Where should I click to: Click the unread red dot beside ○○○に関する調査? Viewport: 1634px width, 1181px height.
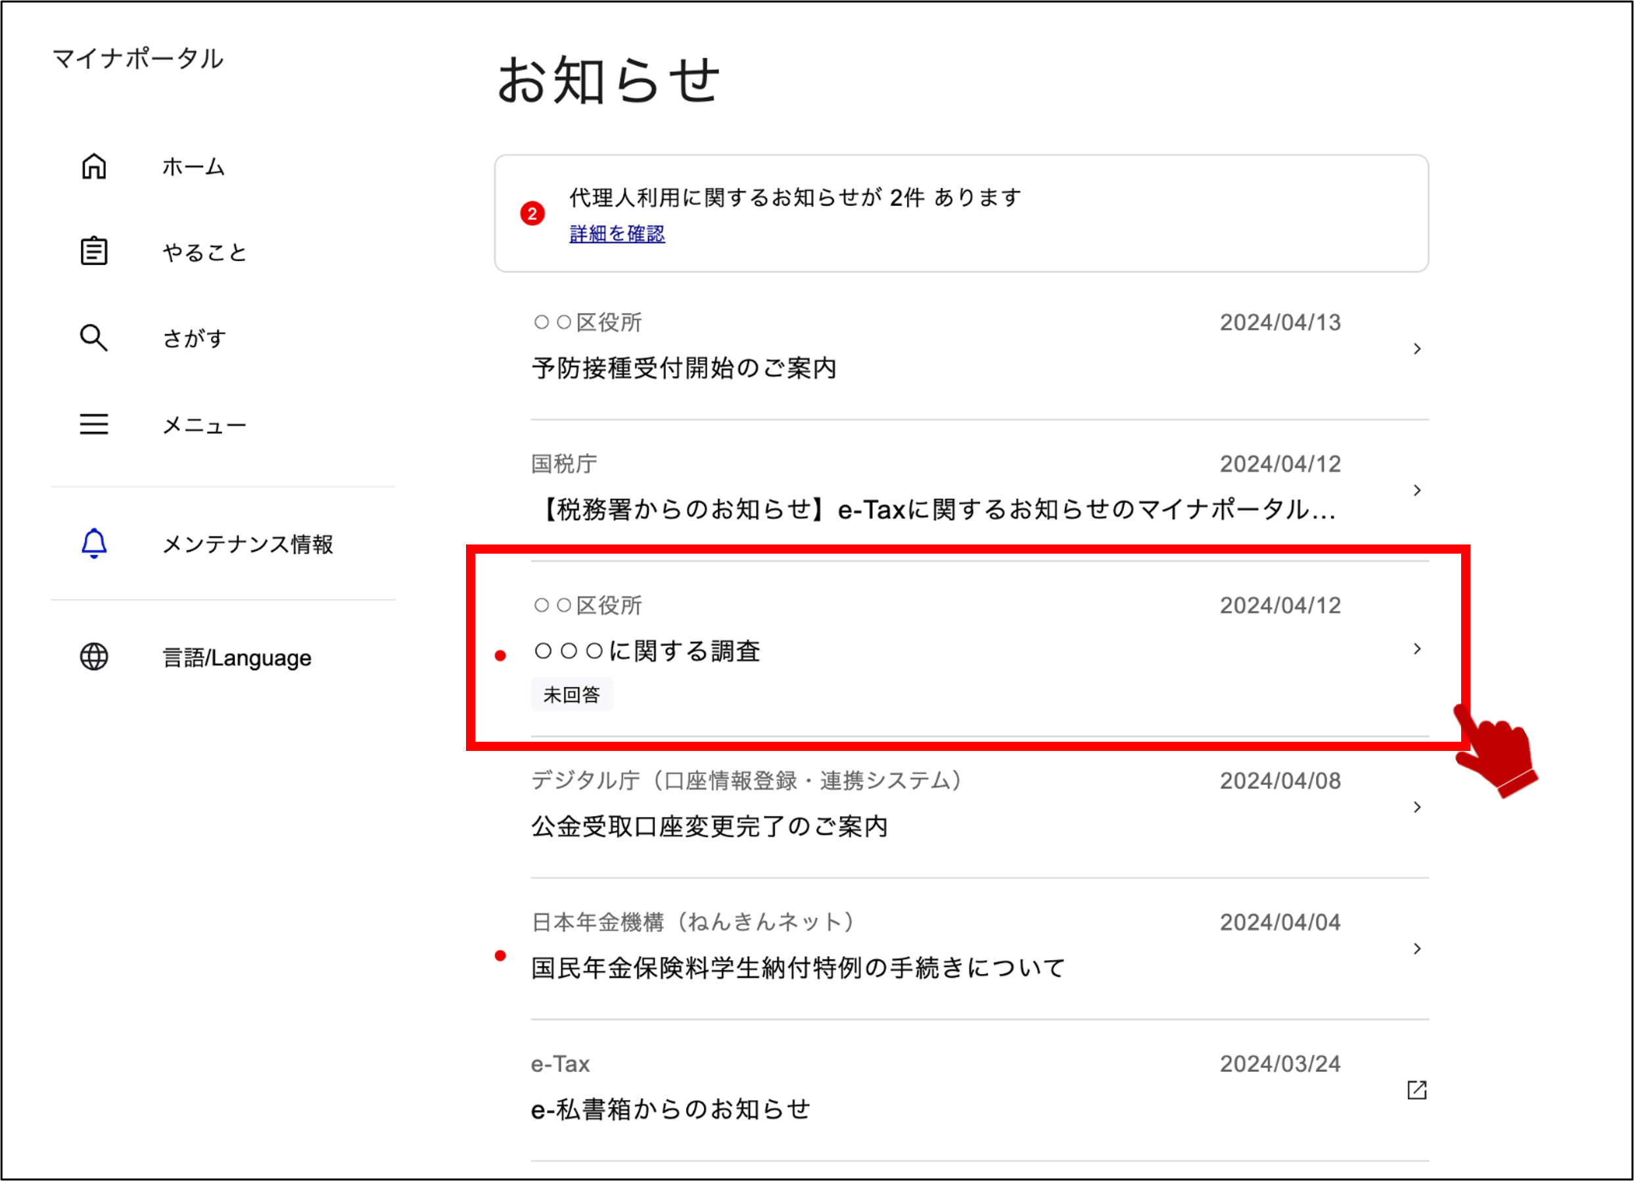click(x=500, y=656)
